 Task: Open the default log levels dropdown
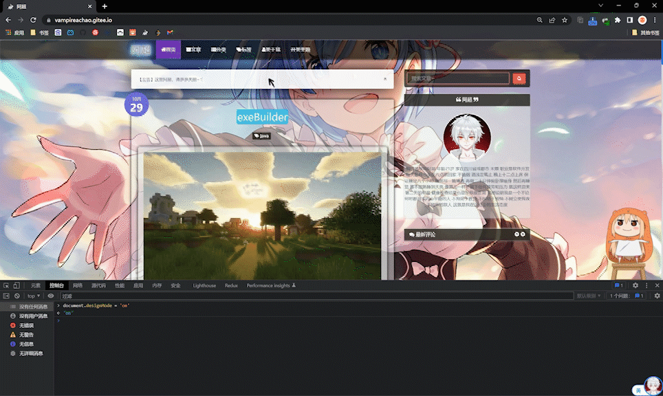pos(589,296)
